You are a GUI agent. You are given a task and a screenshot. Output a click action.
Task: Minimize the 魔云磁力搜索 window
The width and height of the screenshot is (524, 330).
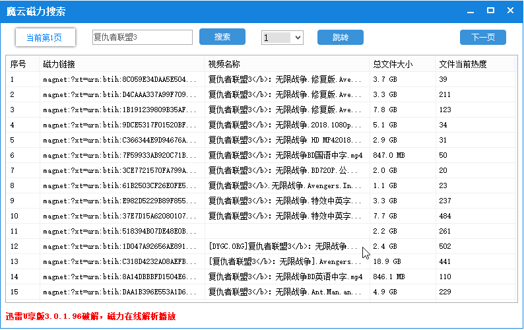coord(471,11)
